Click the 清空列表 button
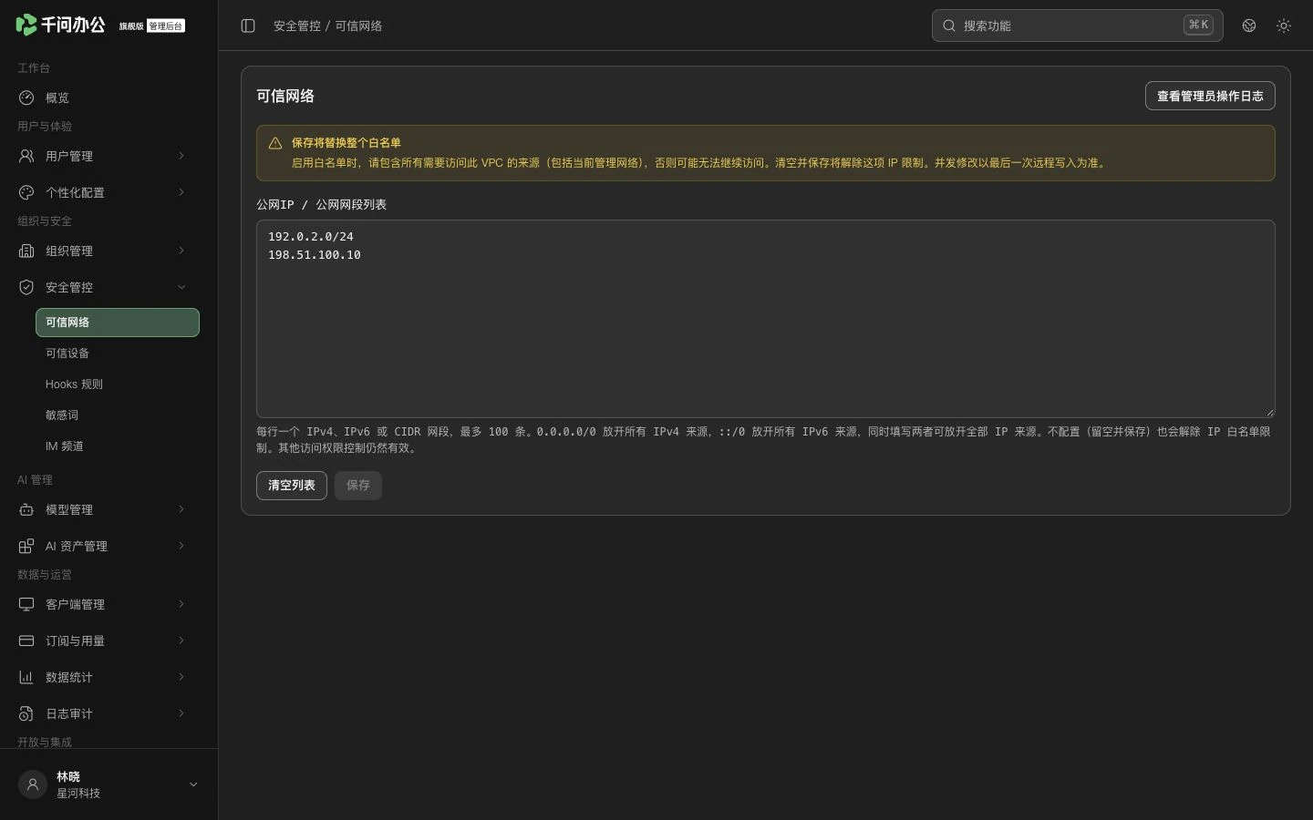 (x=292, y=486)
